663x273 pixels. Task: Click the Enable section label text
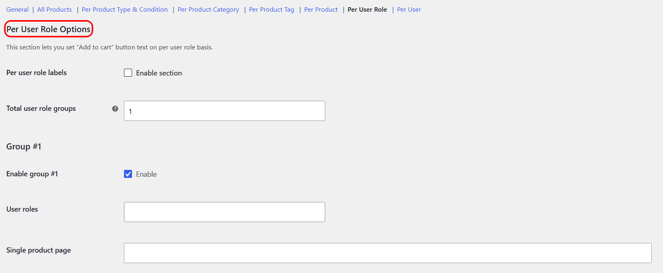(x=159, y=73)
